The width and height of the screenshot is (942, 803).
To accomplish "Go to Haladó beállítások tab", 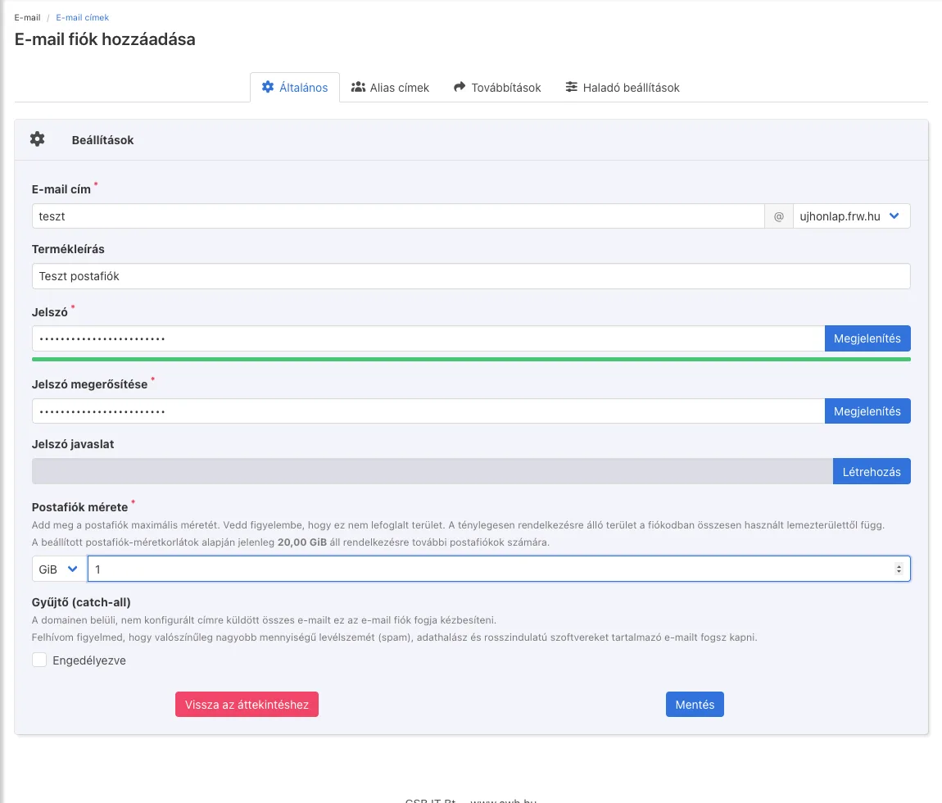I will pos(623,88).
